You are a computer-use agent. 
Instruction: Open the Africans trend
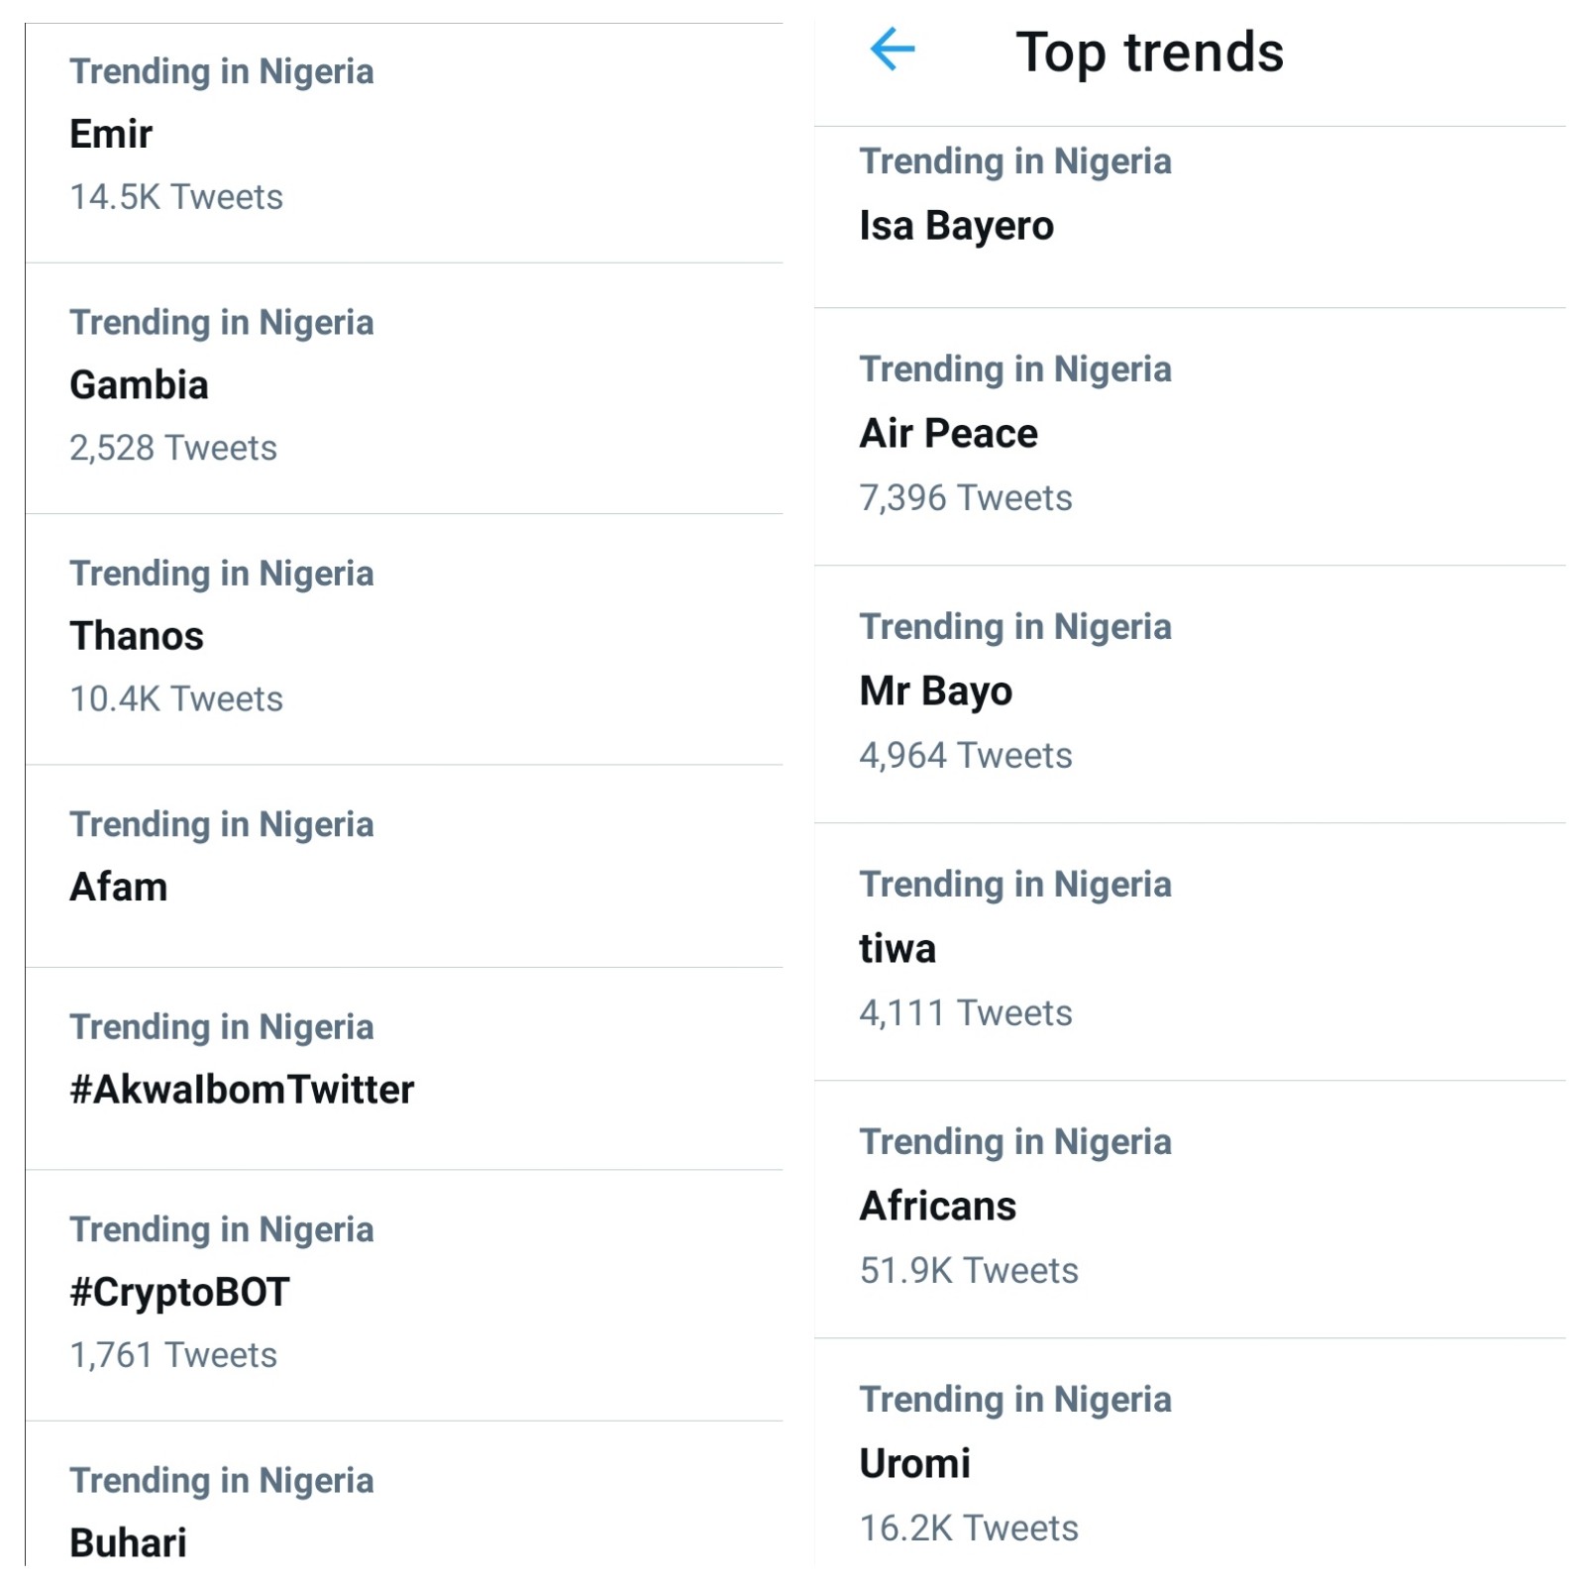click(x=937, y=1207)
